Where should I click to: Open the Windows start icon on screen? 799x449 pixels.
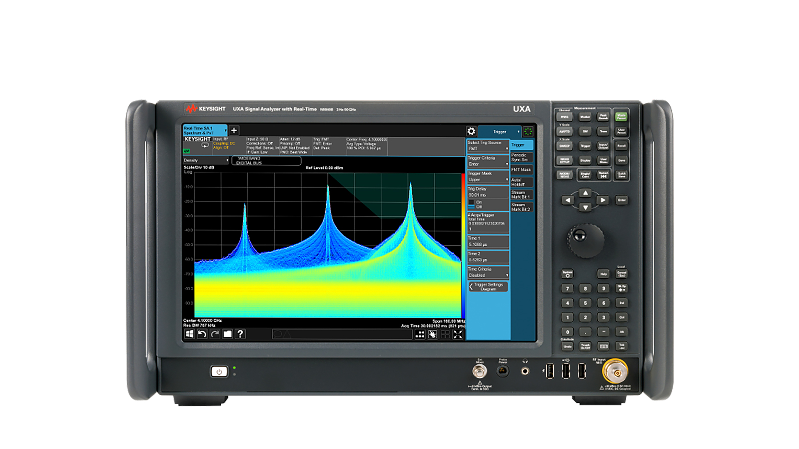[x=189, y=334]
